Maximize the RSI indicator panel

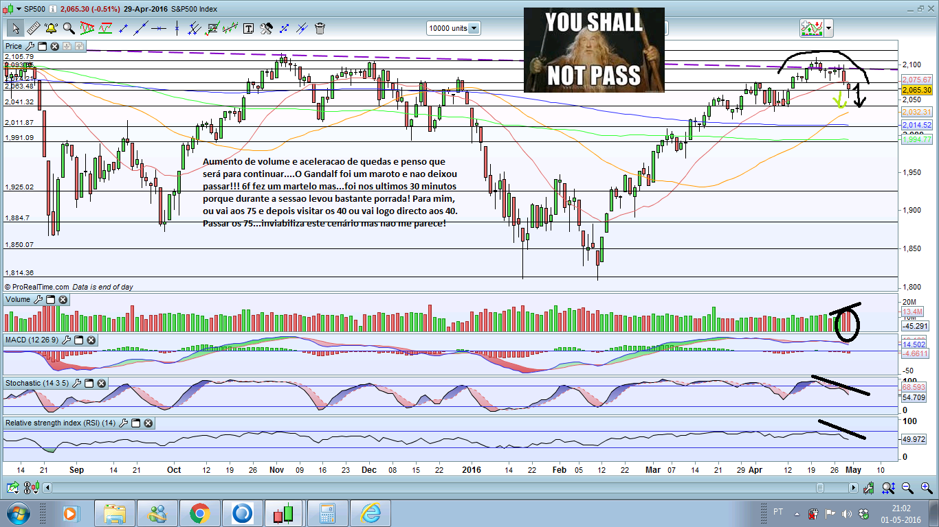click(135, 423)
